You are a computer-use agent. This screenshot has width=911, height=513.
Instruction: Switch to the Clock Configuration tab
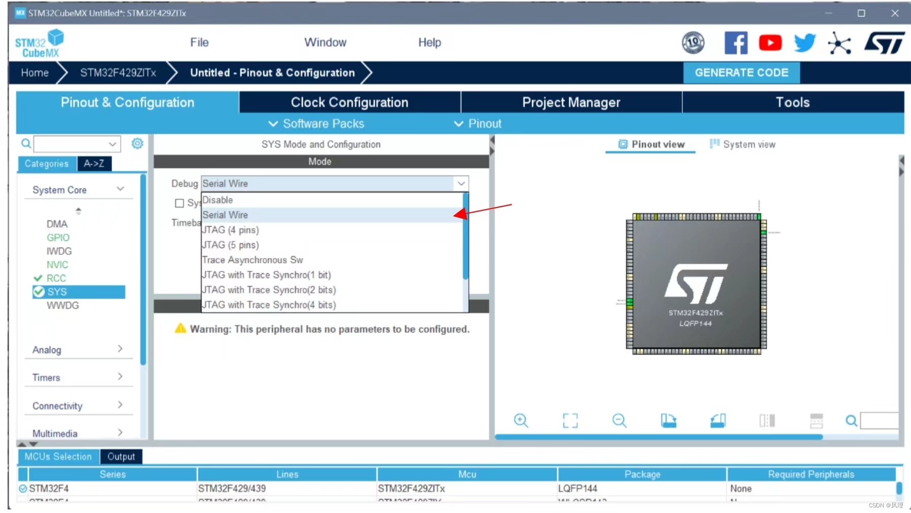click(x=349, y=102)
